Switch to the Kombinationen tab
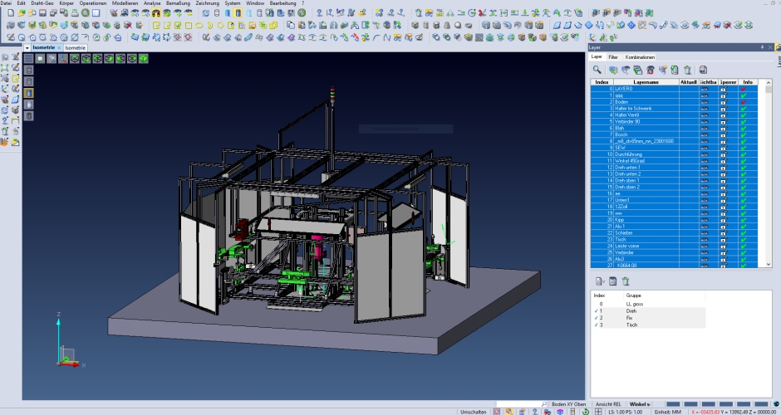Screen dimensions: 781x415 click(640, 57)
